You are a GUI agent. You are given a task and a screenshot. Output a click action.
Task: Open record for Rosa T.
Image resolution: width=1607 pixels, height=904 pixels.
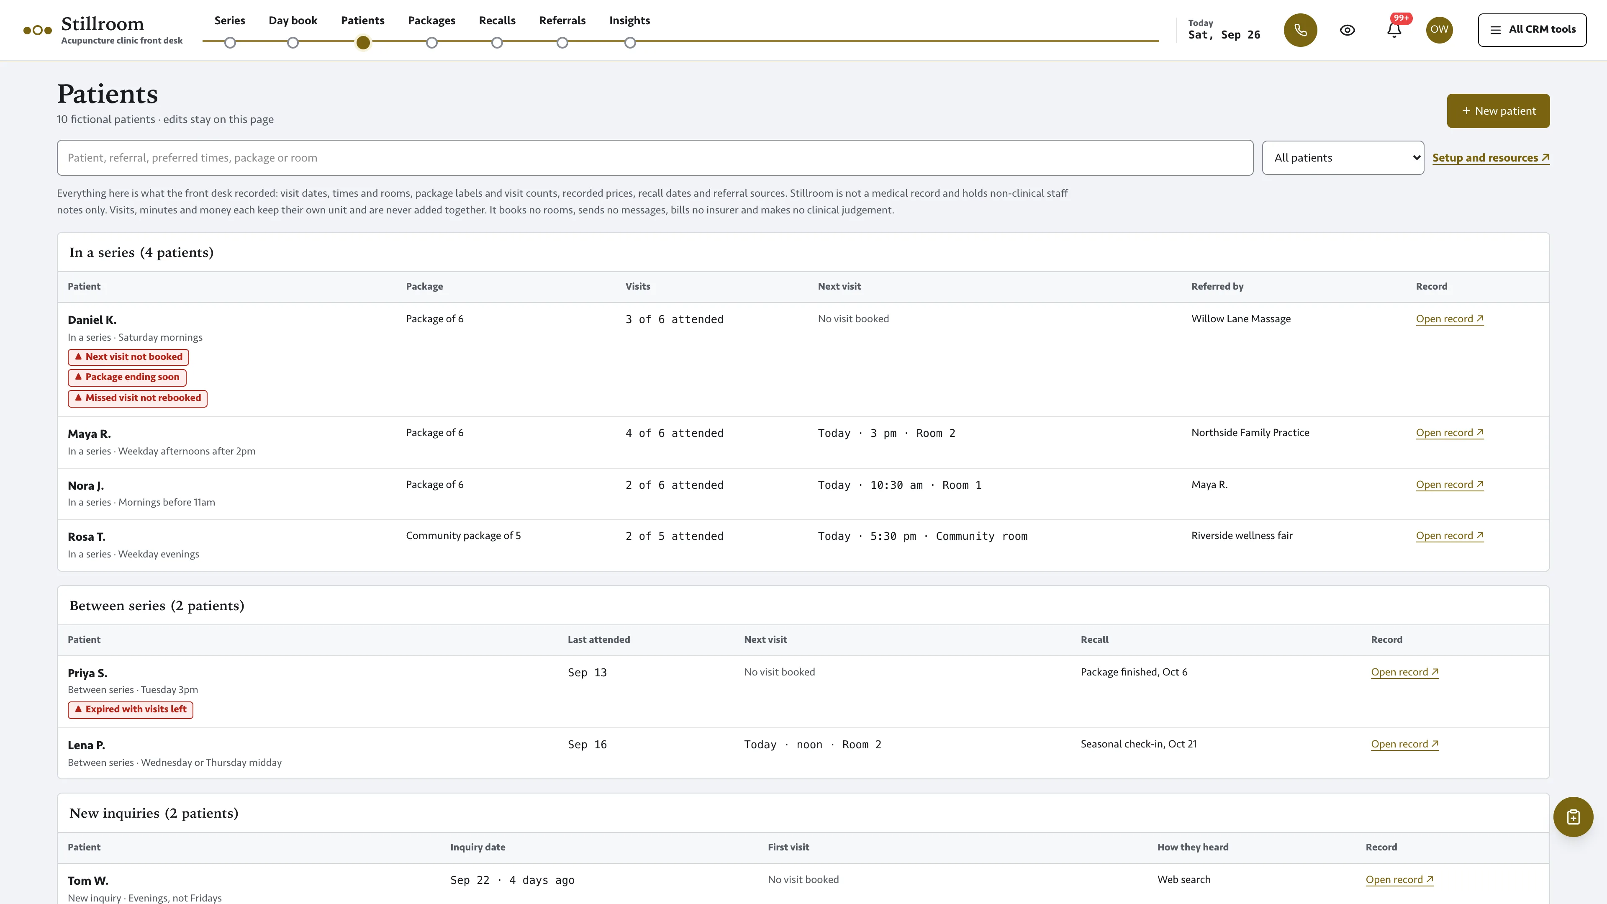(1449, 536)
